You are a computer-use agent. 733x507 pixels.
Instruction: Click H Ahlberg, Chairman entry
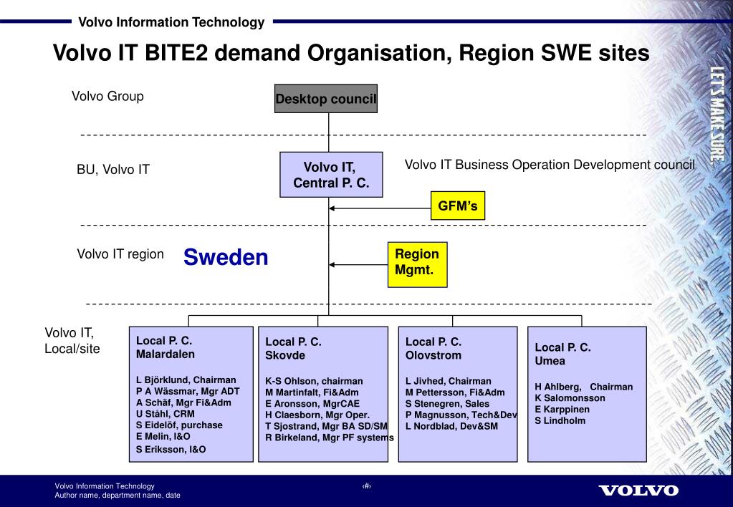click(x=584, y=387)
